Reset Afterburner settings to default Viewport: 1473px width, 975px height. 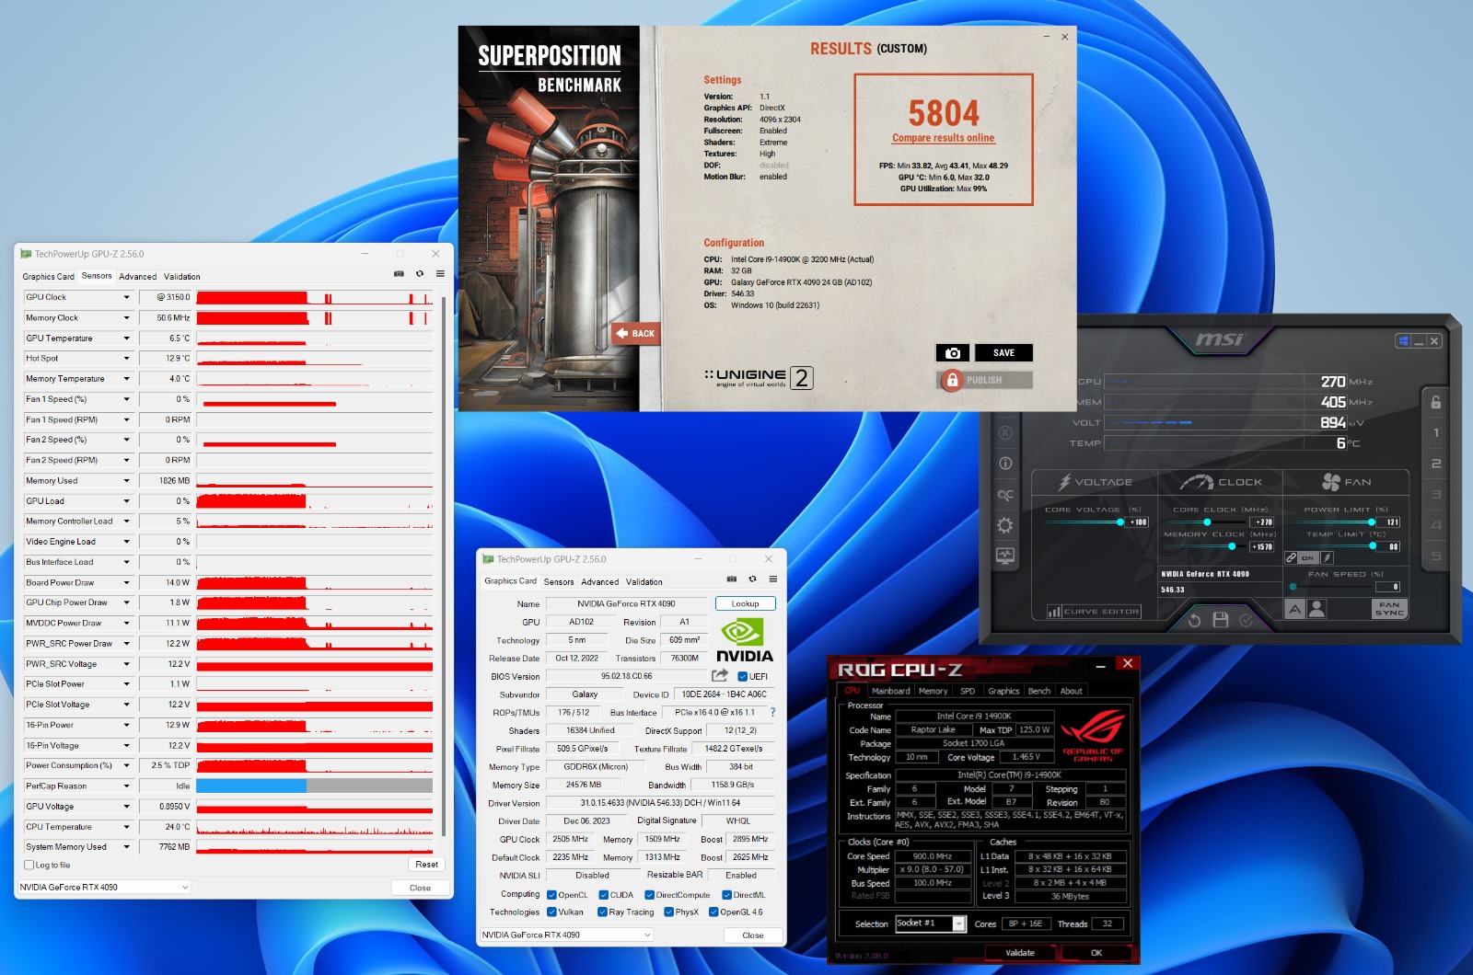1194,620
